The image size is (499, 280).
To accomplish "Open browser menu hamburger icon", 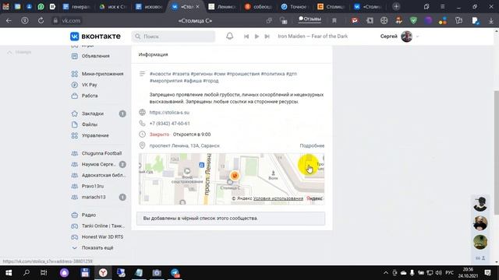I will (442, 7).
